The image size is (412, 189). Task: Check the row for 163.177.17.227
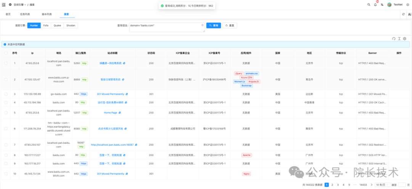click(6, 155)
